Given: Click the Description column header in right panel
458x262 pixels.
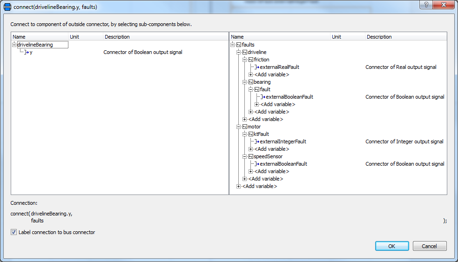Looking at the screenshot, I should tap(379, 37).
